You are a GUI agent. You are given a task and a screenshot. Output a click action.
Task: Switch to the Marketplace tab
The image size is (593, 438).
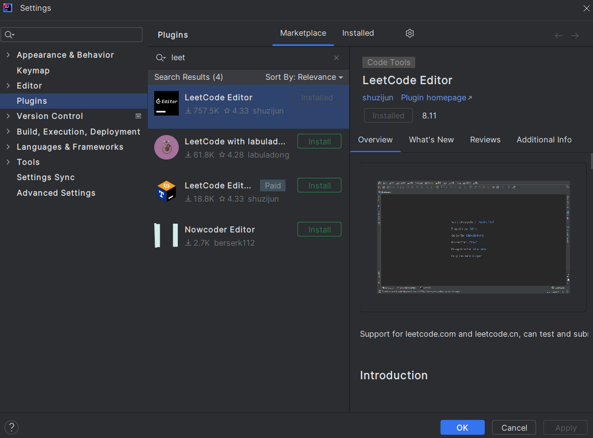click(x=303, y=33)
